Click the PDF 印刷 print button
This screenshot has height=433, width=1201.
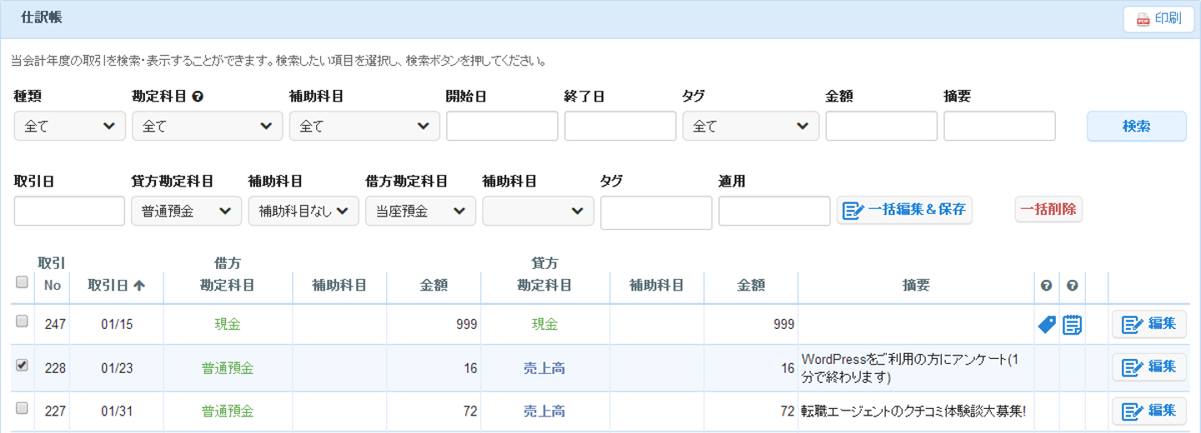pos(1158,19)
